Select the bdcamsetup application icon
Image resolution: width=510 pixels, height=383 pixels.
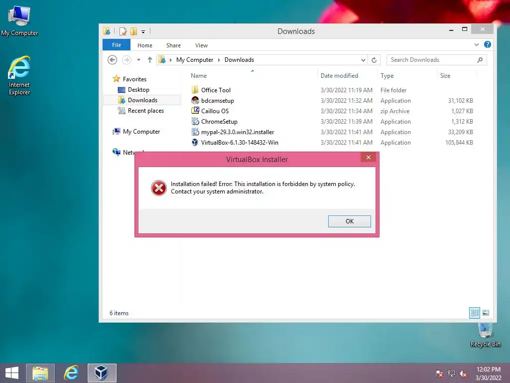(x=195, y=100)
